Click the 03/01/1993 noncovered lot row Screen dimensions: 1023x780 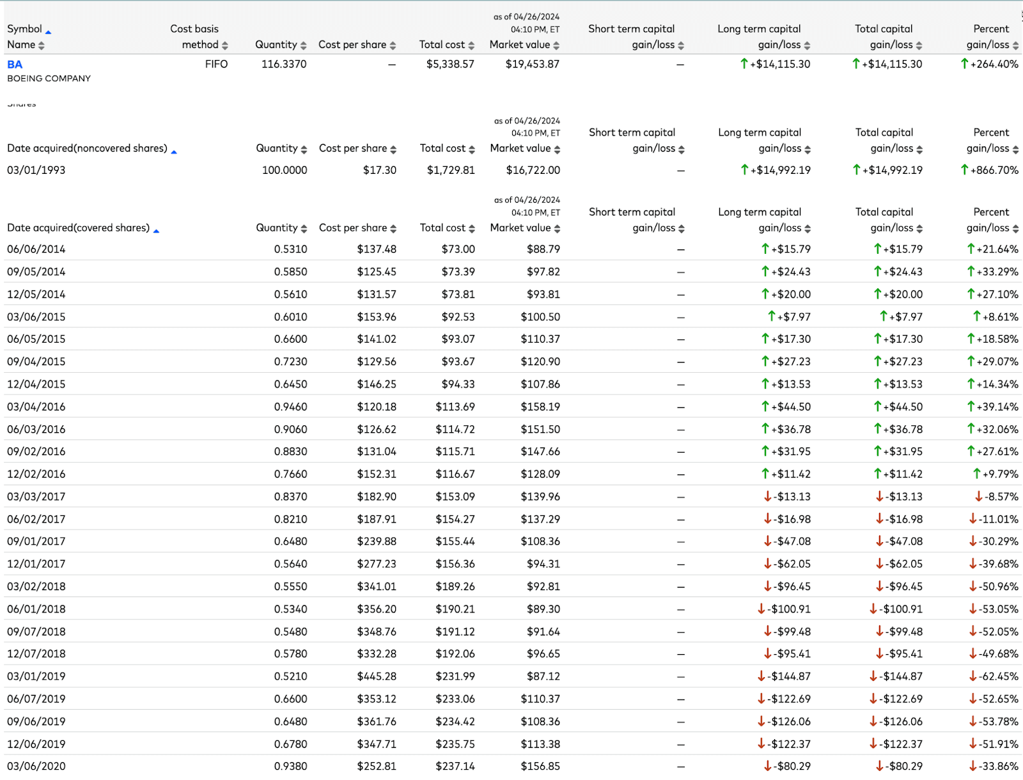coord(513,170)
